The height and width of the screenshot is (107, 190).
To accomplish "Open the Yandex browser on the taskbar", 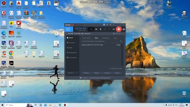I will coord(55,105).
